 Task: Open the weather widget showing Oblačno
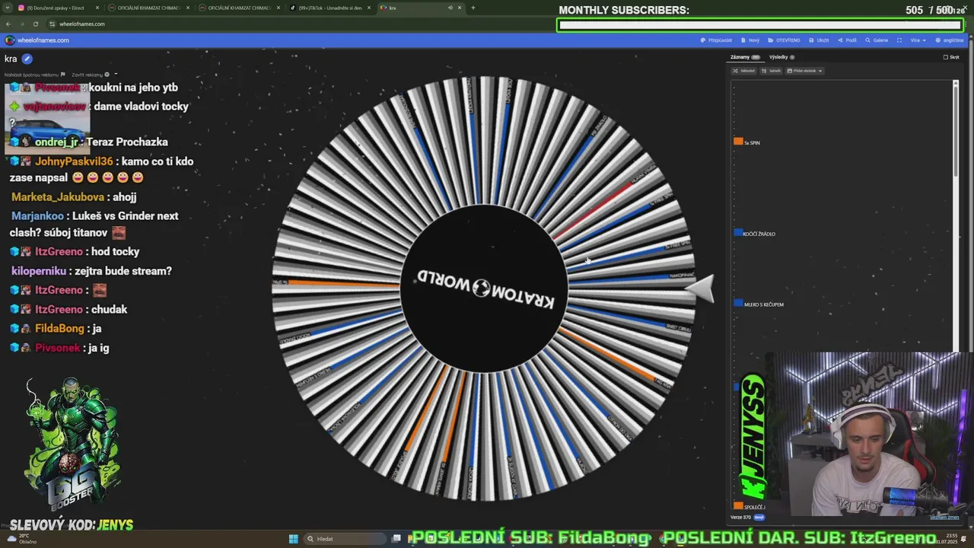(21, 539)
